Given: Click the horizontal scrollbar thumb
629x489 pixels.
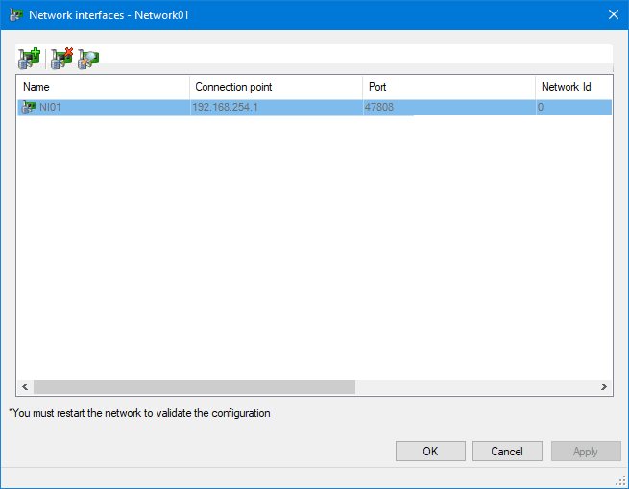Looking at the screenshot, I should tap(194, 386).
